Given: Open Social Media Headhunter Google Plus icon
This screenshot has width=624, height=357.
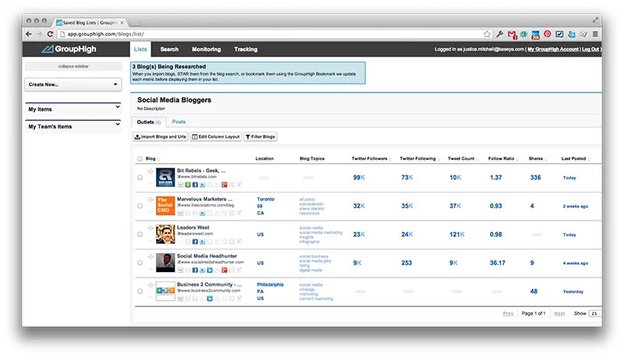Looking at the screenshot, I should [x=225, y=270].
